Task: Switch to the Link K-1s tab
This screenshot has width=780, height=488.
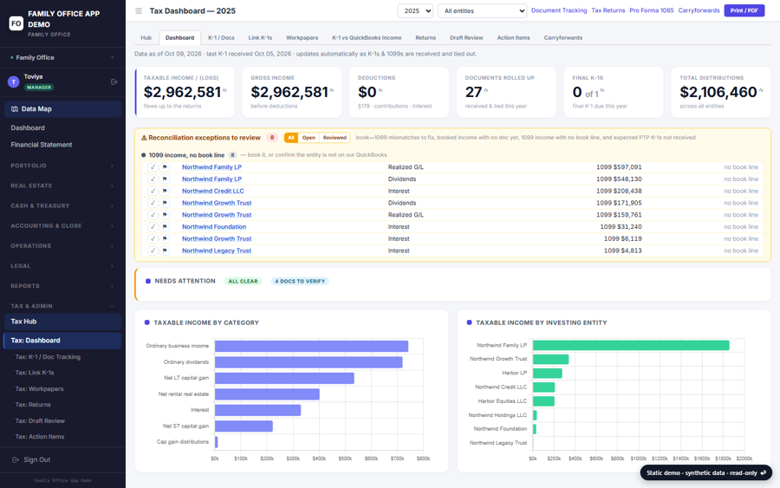Action: (x=260, y=38)
